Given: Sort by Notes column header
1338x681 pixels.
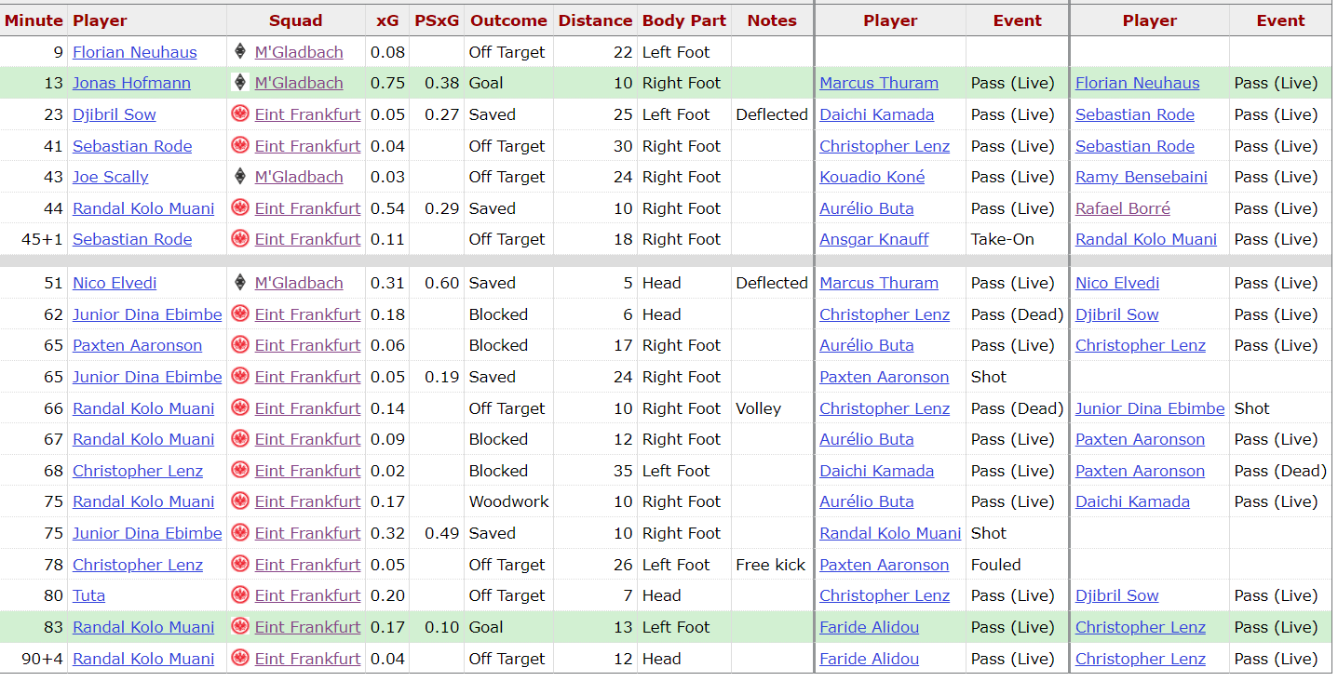Looking at the screenshot, I should click(772, 20).
